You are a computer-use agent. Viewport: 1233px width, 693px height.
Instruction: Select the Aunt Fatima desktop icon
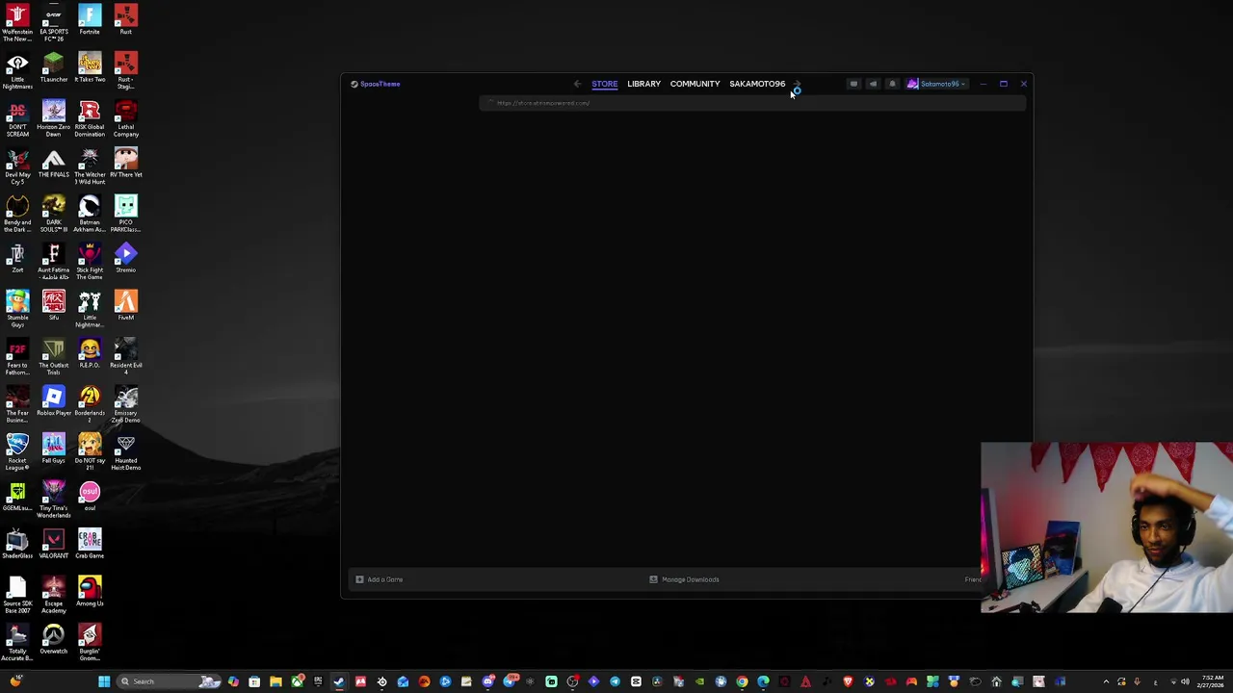(x=54, y=262)
